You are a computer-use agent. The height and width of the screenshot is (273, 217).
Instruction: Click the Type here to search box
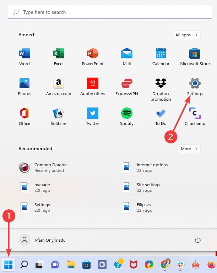coord(110,12)
